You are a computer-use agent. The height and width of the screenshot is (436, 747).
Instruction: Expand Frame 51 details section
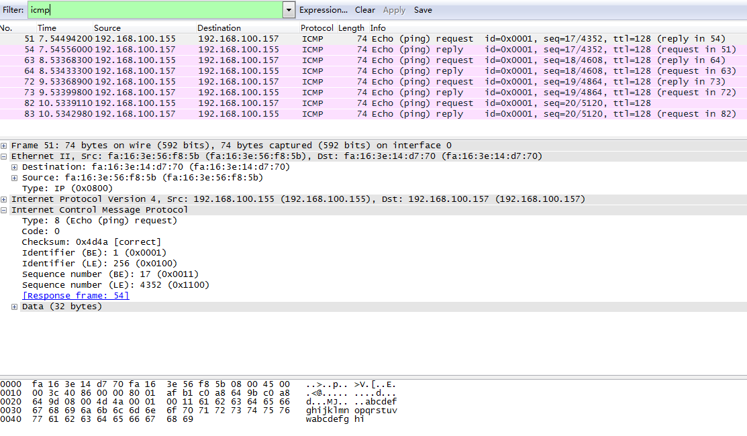(x=5, y=145)
